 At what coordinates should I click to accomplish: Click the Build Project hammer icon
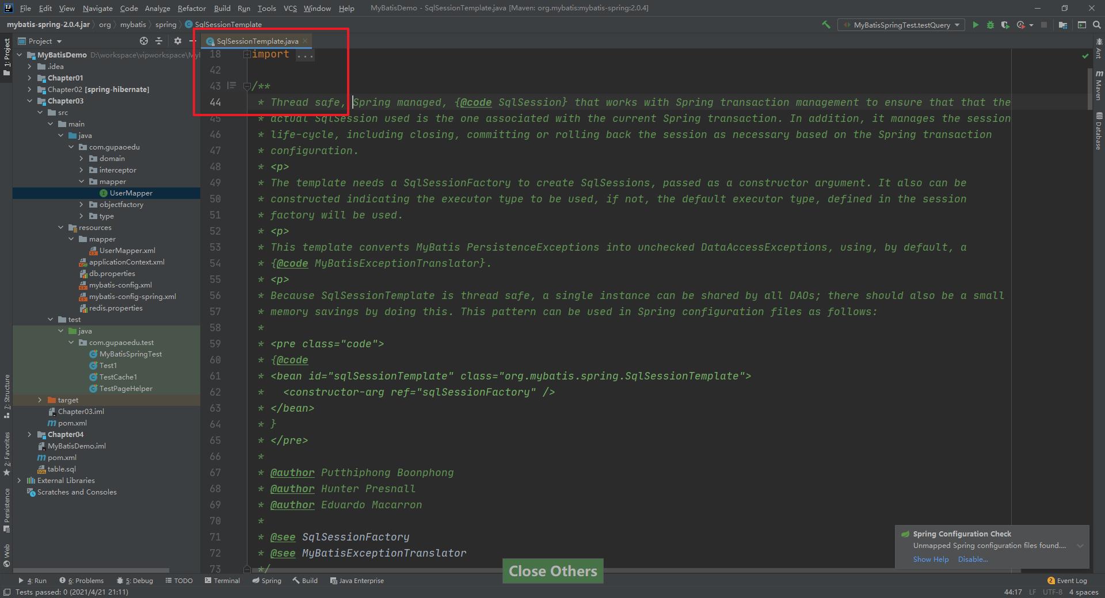(x=826, y=25)
